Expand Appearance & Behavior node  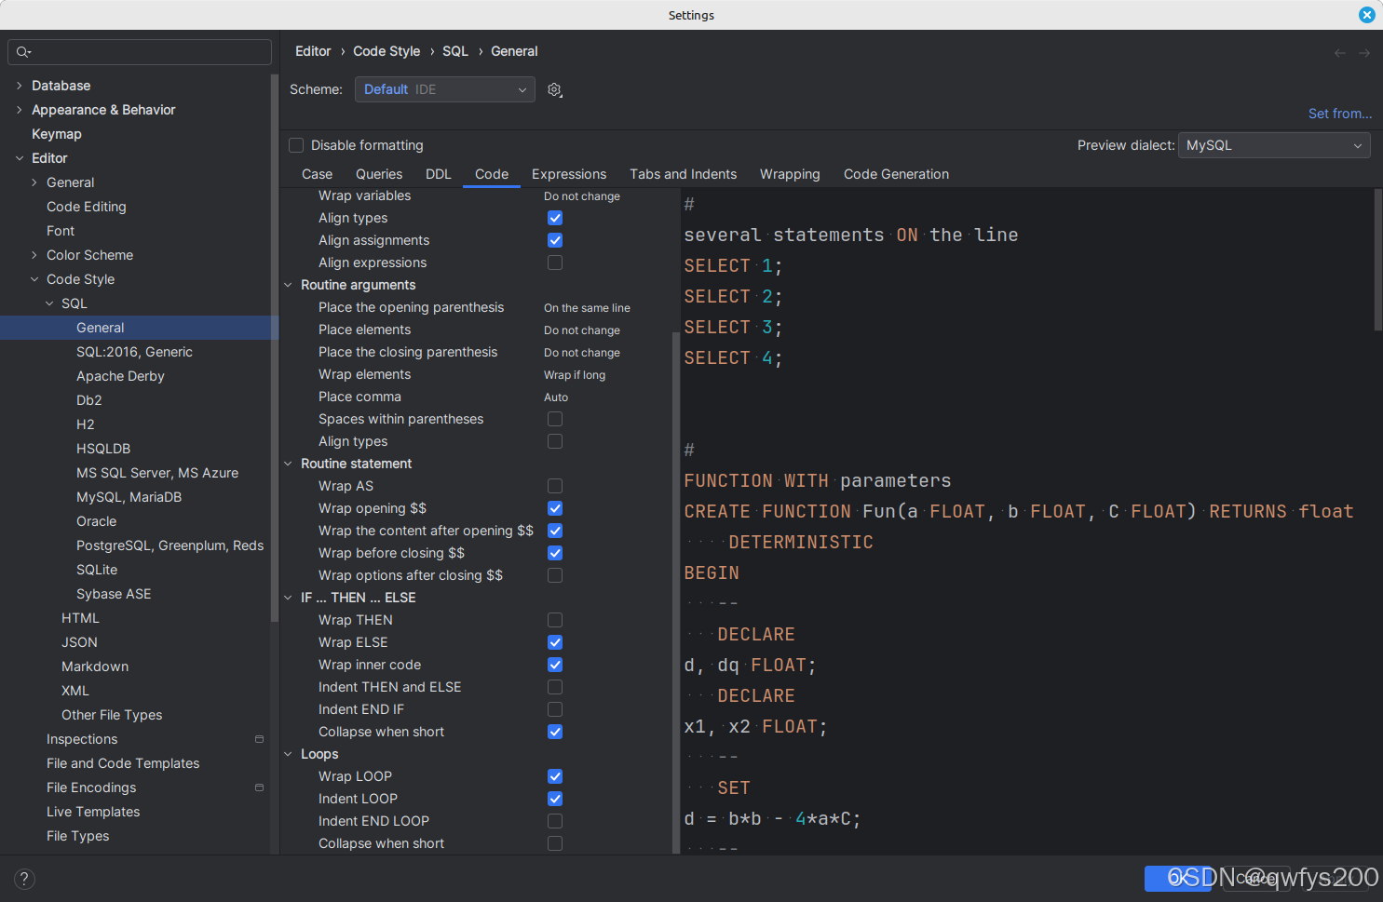(x=20, y=110)
